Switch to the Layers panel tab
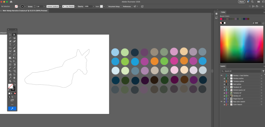Viewport: 265px width, 127px height. (223, 66)
